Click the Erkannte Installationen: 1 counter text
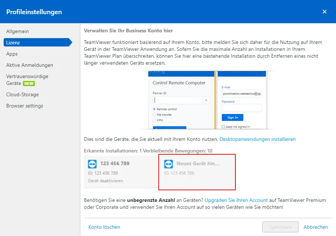 pyautogui.click(x=113, y=151)
